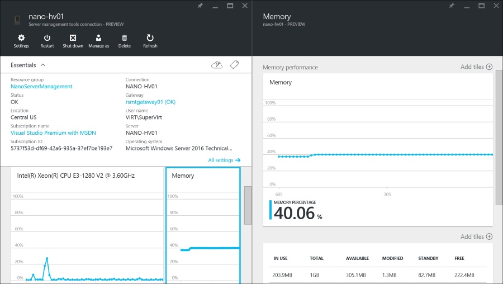The width and height of the screenshot is (503, 284).
Task: Click the 203.9MB in use value
Action: pyautogui.click(x=282, y=275)
